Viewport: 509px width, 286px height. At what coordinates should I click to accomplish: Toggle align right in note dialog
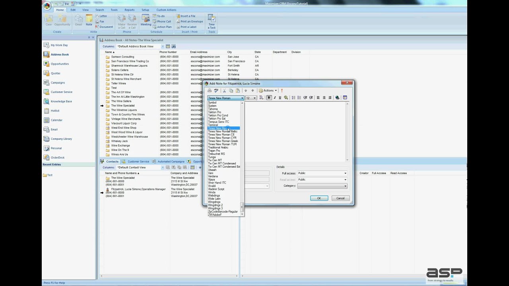[330, 98]
